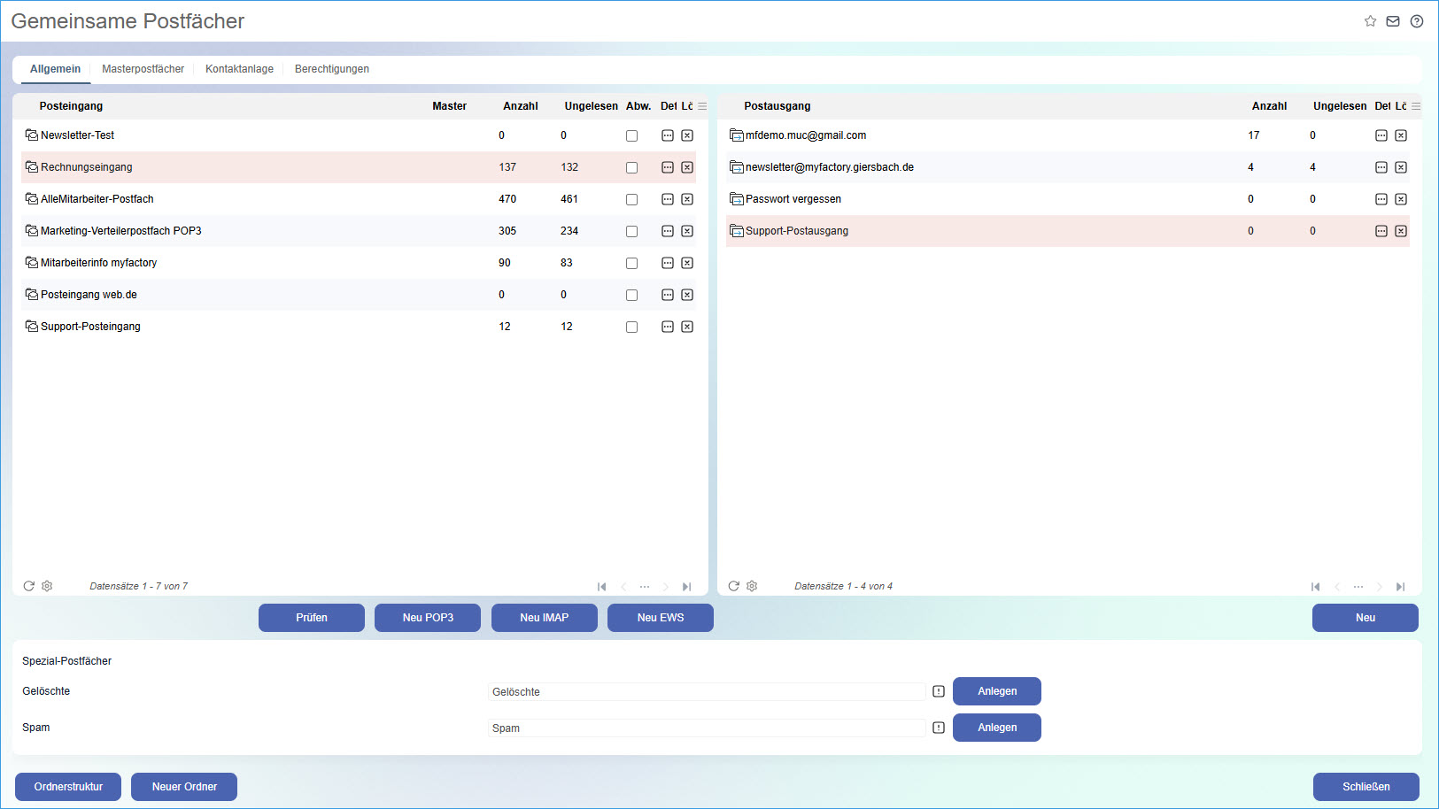Jump to last page of Posteingang list
Image resolution: width=1439 pixels, height=809 pixels.
[x=686, y=587]
